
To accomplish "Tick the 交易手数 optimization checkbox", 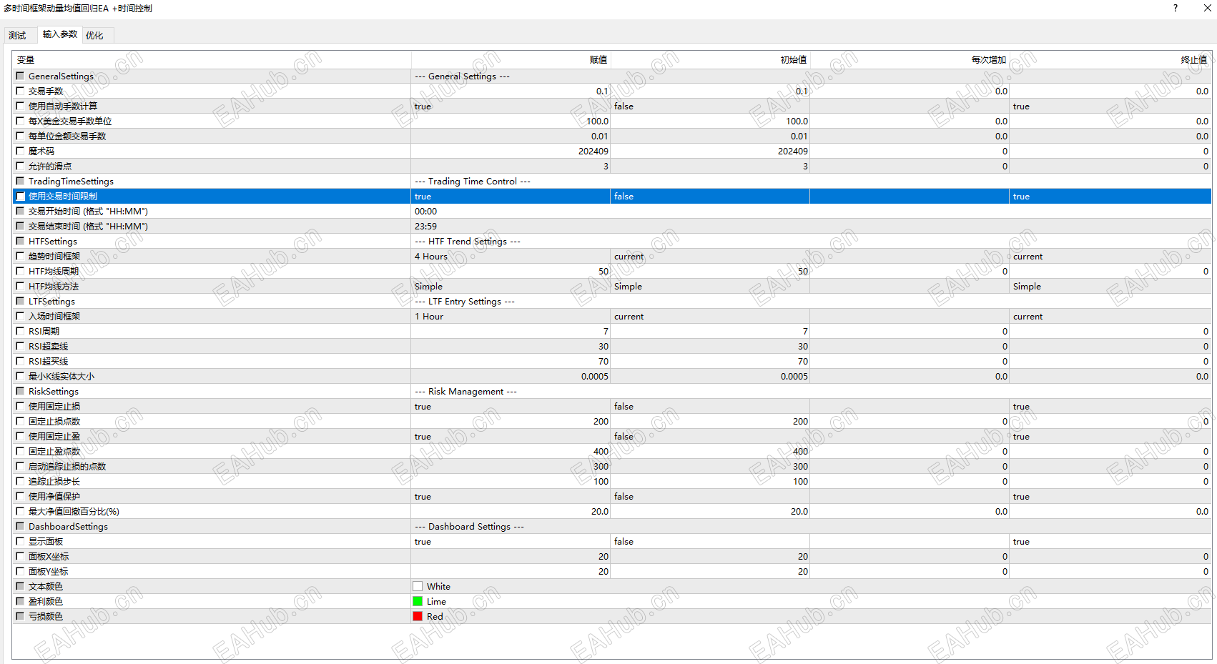I will pyautogui.click(x=20, y=91).
